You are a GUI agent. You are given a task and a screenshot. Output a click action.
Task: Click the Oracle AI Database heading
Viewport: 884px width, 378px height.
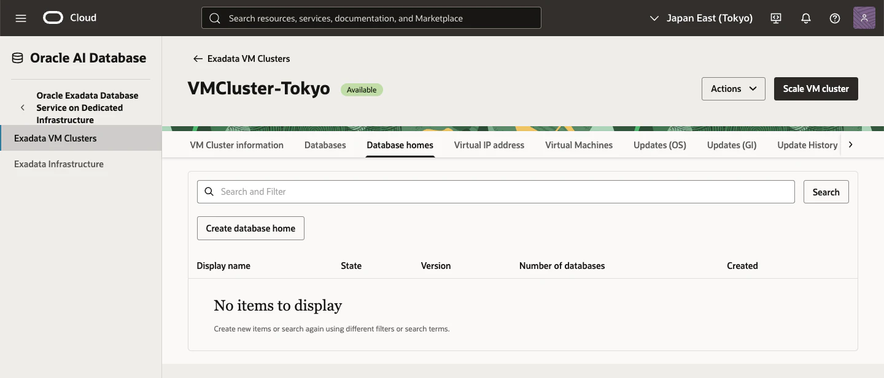[x=88, y=58]
